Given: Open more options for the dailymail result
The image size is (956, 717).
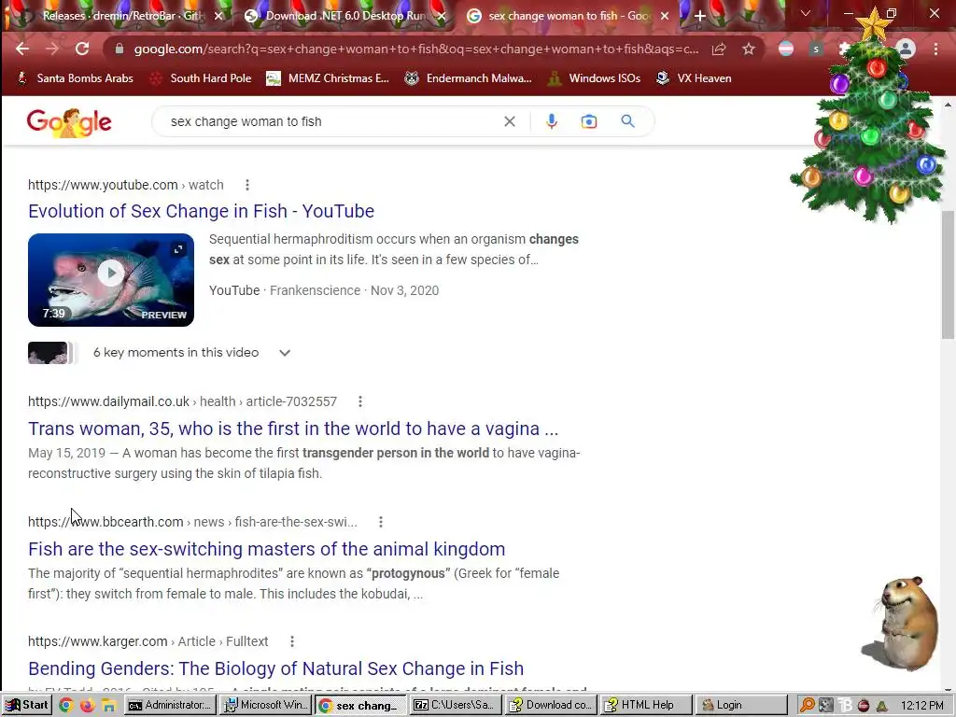Looking at the screenshot, I should [x=360, y=401].
